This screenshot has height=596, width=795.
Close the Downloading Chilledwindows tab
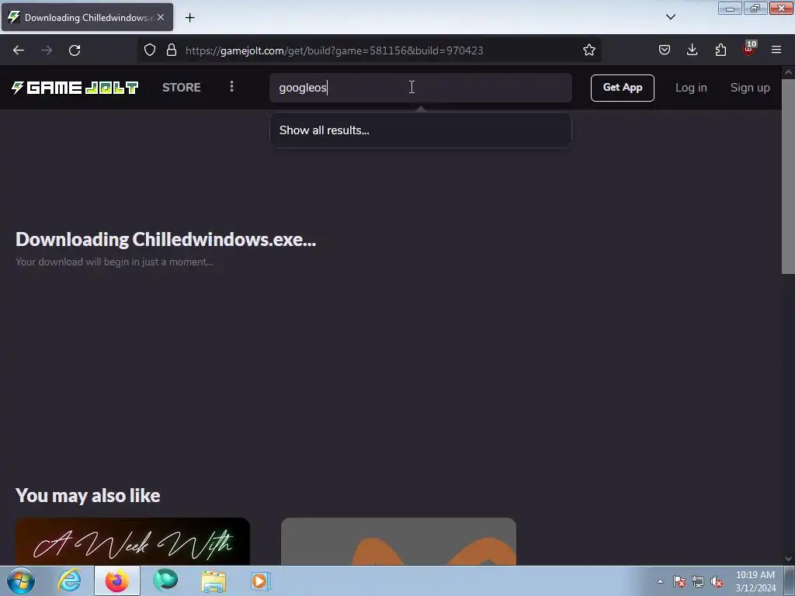point(161,17)
